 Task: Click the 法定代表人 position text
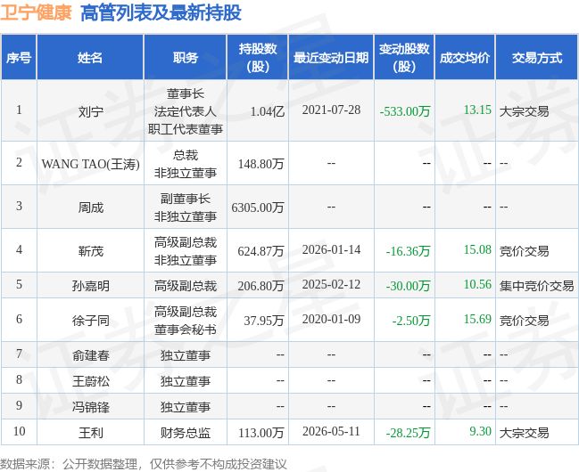pyautogui.click(x=186, y=111)
